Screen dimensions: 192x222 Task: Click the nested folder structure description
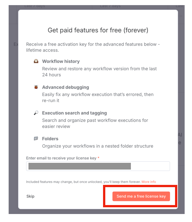point(98,146)
